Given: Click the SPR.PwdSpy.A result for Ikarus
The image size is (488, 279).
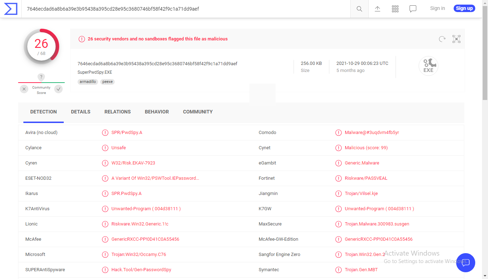Looking at the screenshot, I should coord(126,194).
